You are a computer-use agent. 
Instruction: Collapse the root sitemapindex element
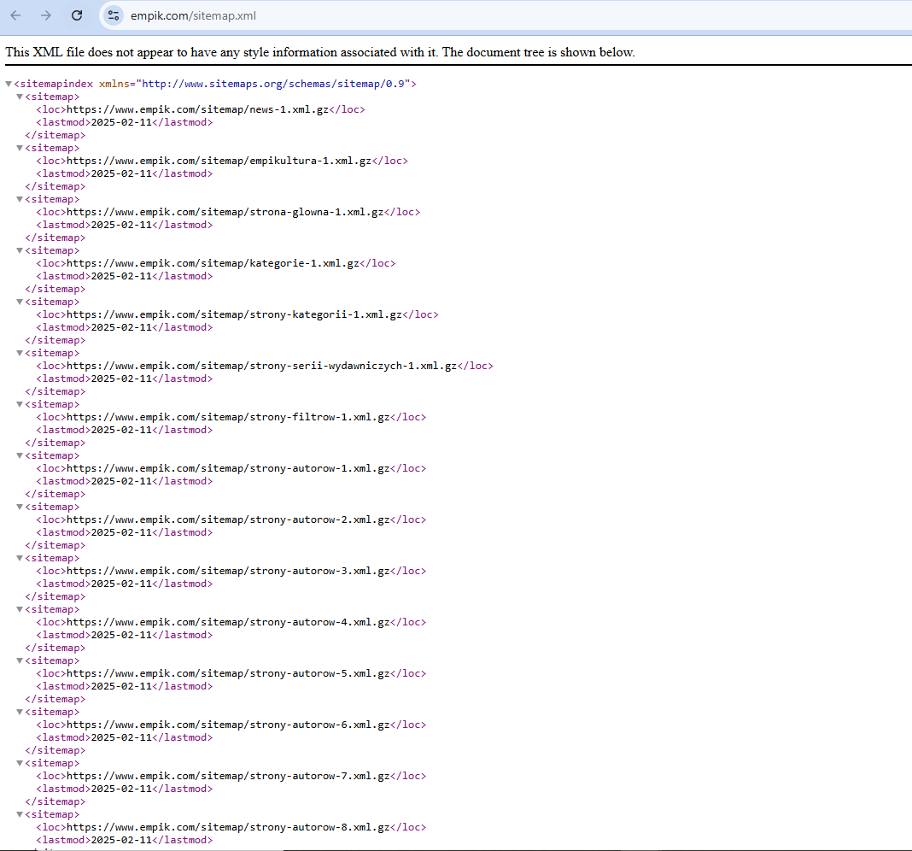9,84
